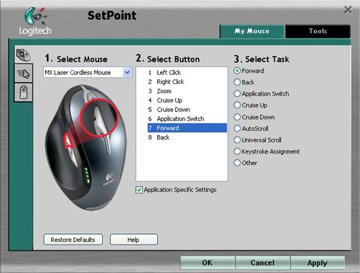
Task: Click the Logitech logo
Action: (x=35, y=22)
